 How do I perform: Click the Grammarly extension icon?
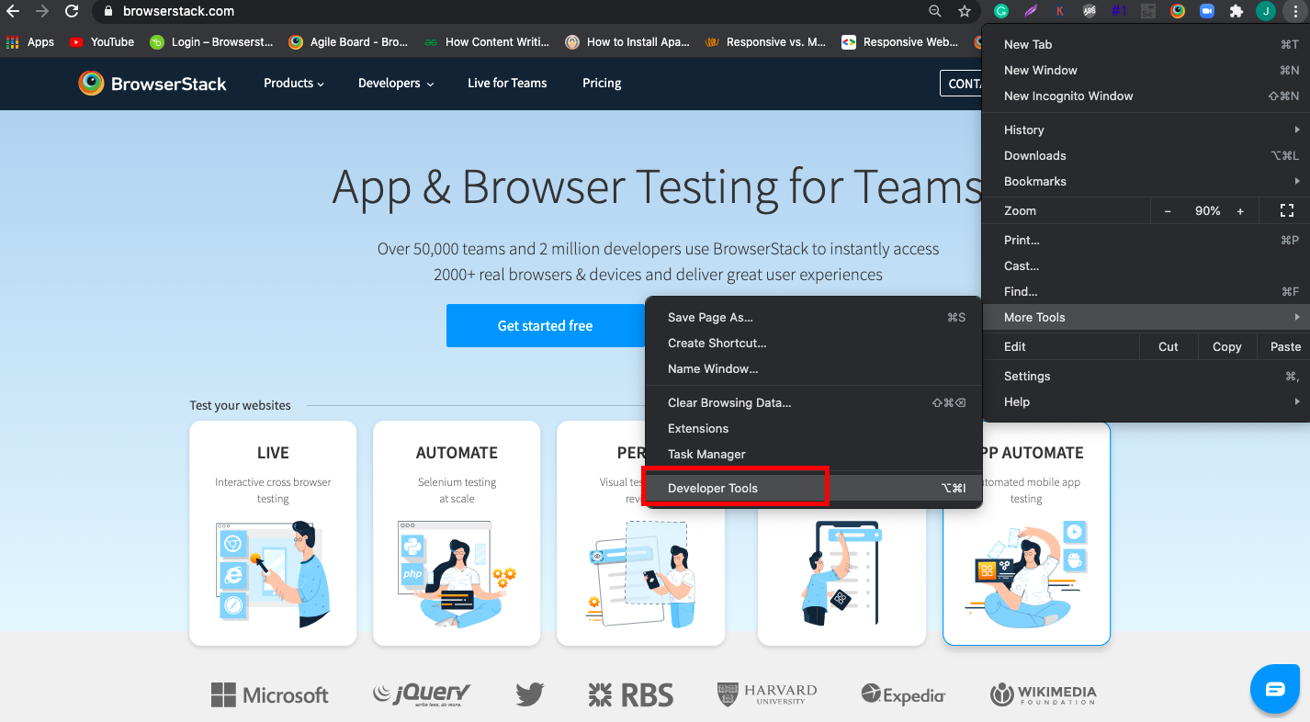click(1002, 11)
